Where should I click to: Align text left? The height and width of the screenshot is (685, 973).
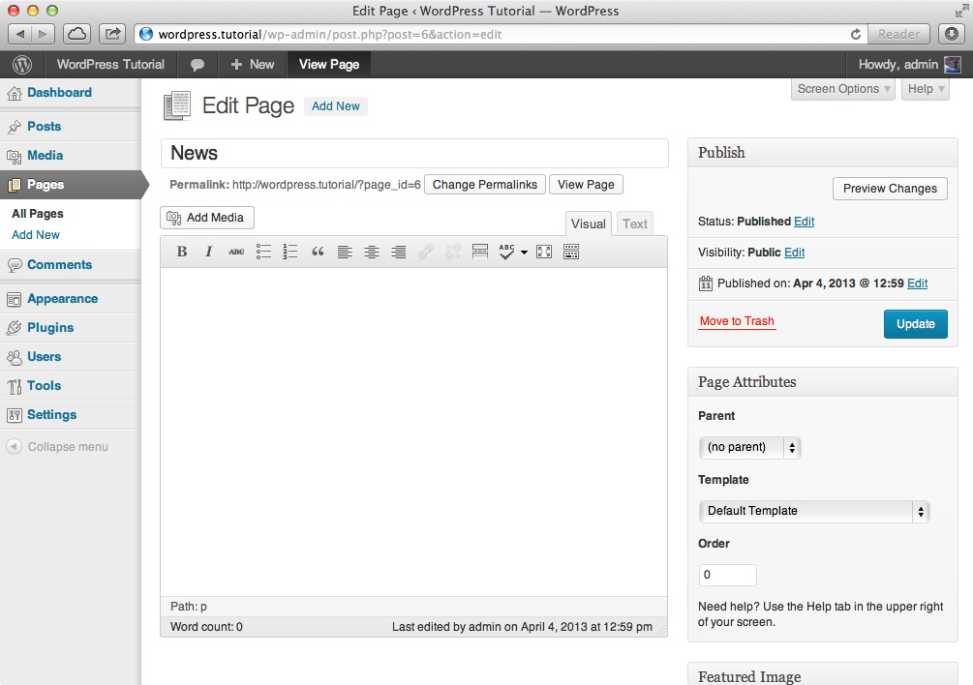coord(345,251)
